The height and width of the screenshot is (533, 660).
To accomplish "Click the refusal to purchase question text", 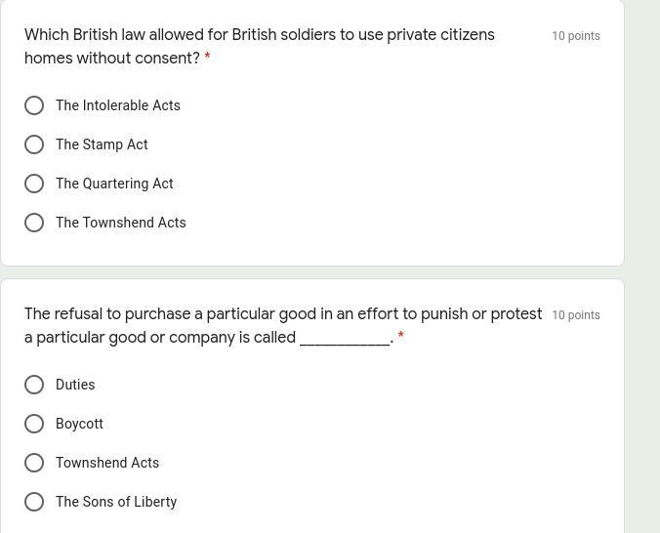I will (283, 325).
